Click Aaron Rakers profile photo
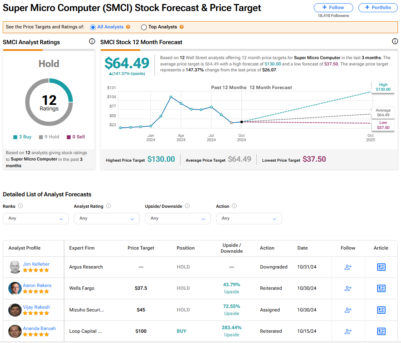Screen dimensions: 401x343 click(15, 288)
